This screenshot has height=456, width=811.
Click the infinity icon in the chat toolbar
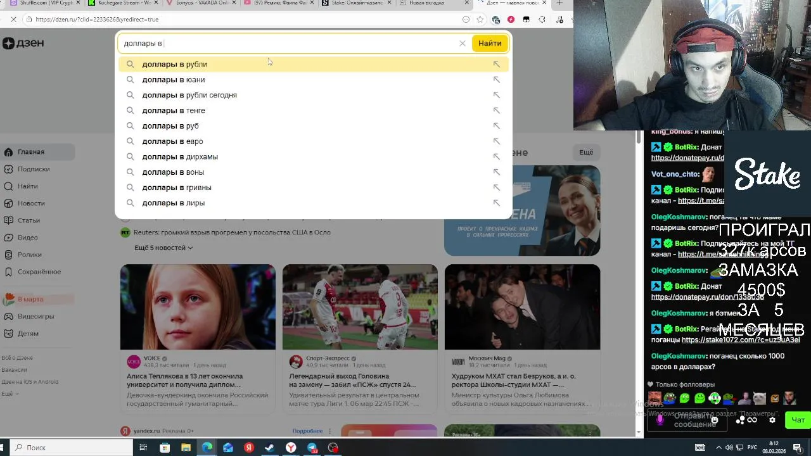coord(752,420)
